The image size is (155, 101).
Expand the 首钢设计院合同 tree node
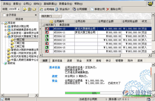click(x=6, y=26)
